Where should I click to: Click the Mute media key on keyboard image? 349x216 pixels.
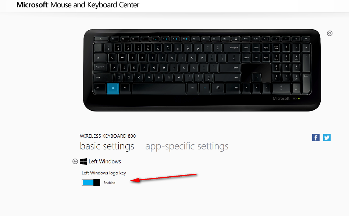(286, 39)
